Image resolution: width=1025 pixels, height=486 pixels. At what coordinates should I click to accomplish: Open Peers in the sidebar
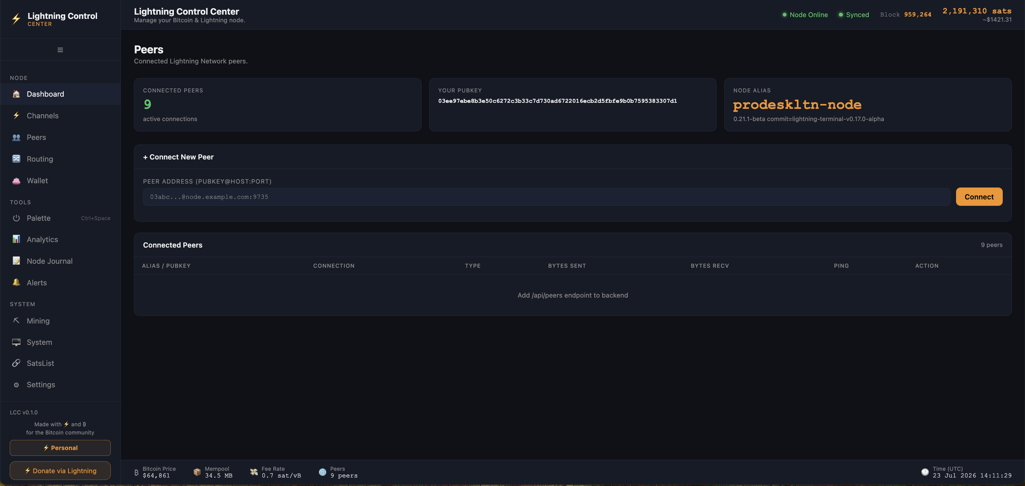coord(60,137)
